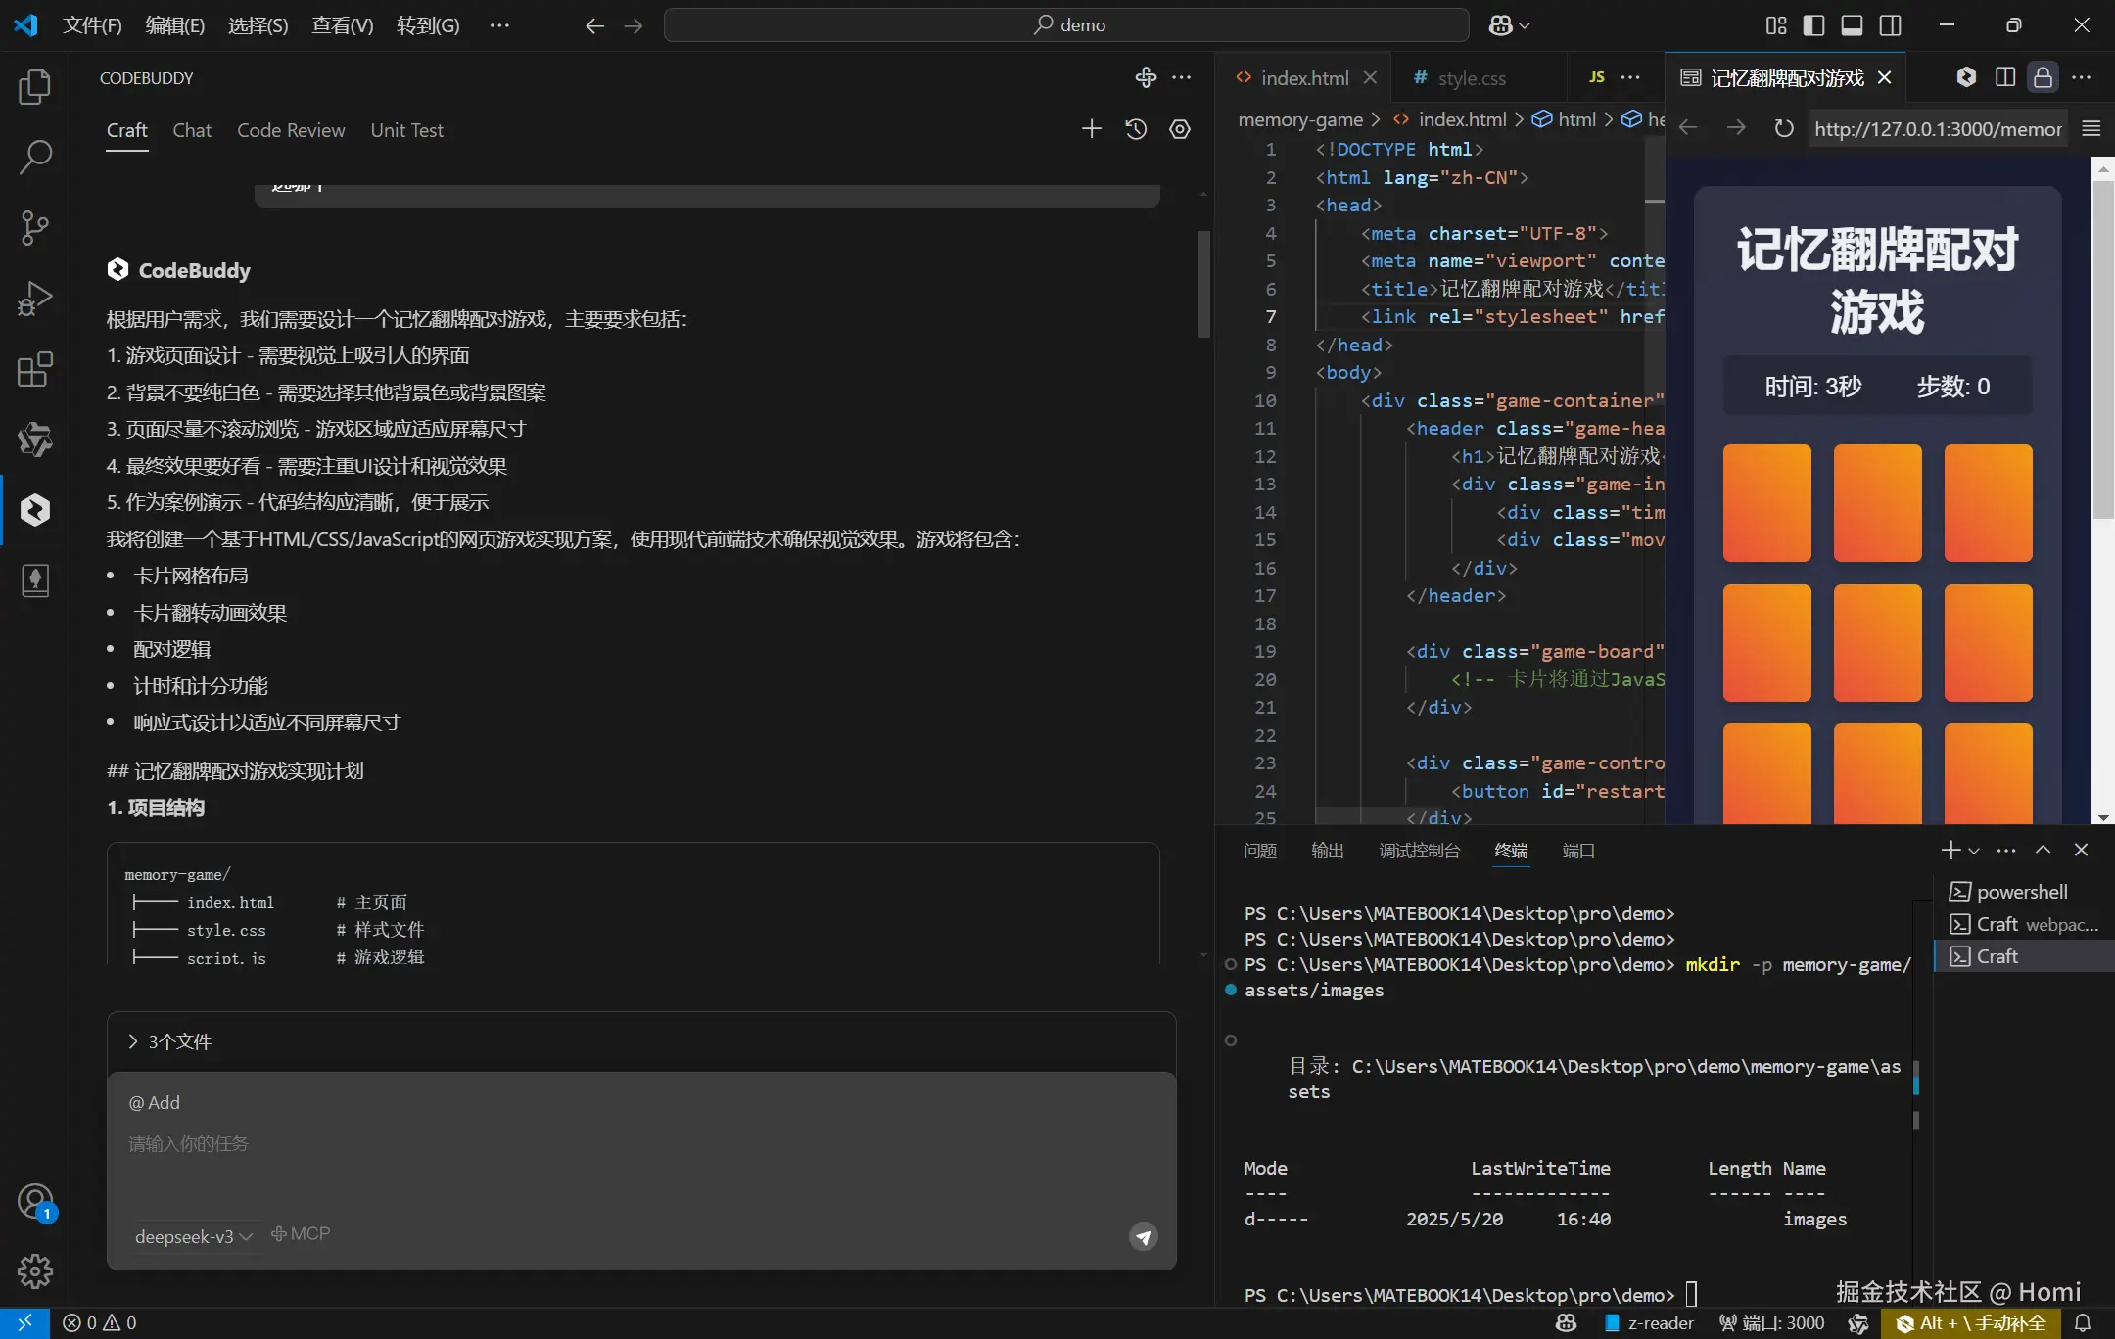2115x1339 pixels.
Task: Switch to the Code Review tab
Action: pos(291,130)
